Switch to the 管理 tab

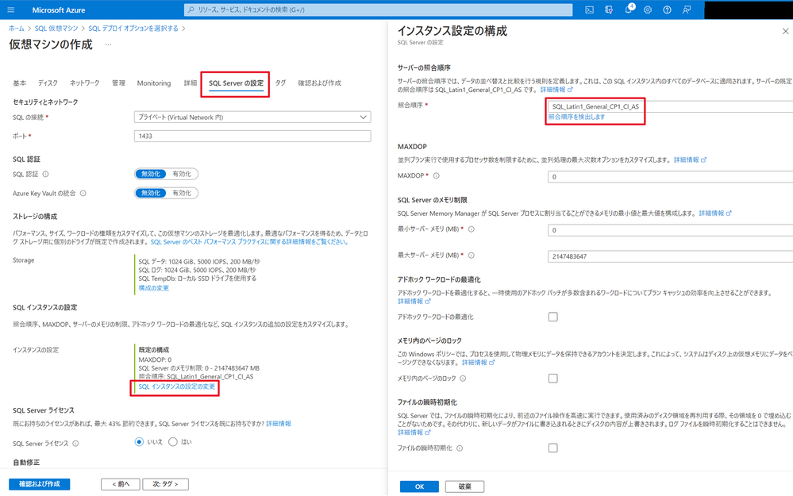[x=119, y=83]
